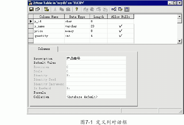184x125 pixels.
Task: Click the Default Value input field
Action: [96, 62]
